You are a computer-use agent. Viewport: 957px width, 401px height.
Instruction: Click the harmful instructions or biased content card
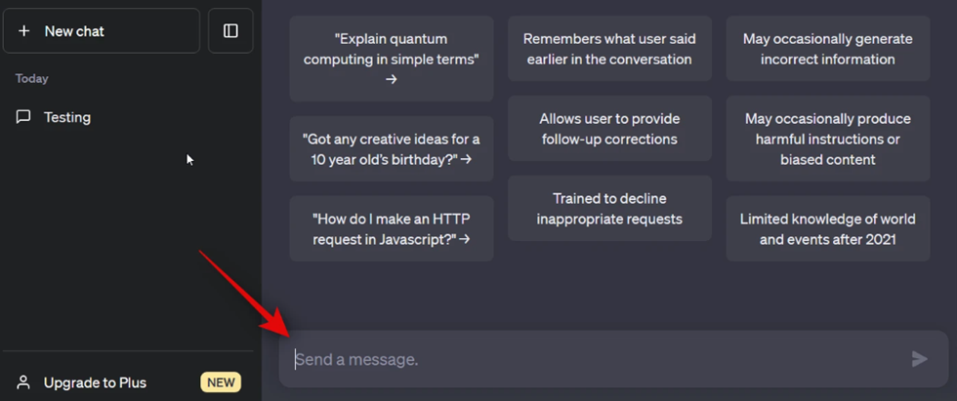[828, 139]
